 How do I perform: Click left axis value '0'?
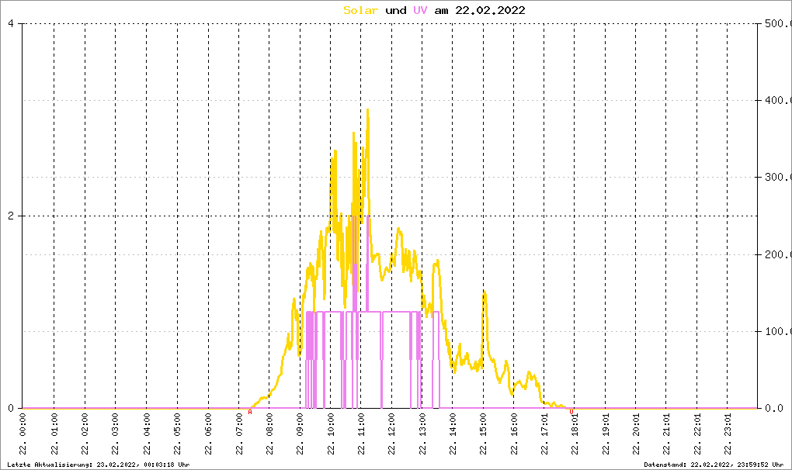[11, 408]
